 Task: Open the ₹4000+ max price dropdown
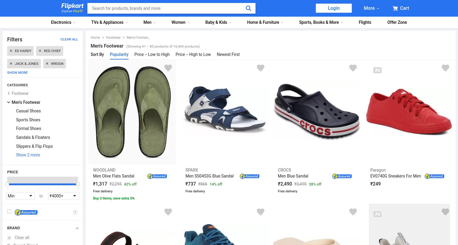[64, 196]
